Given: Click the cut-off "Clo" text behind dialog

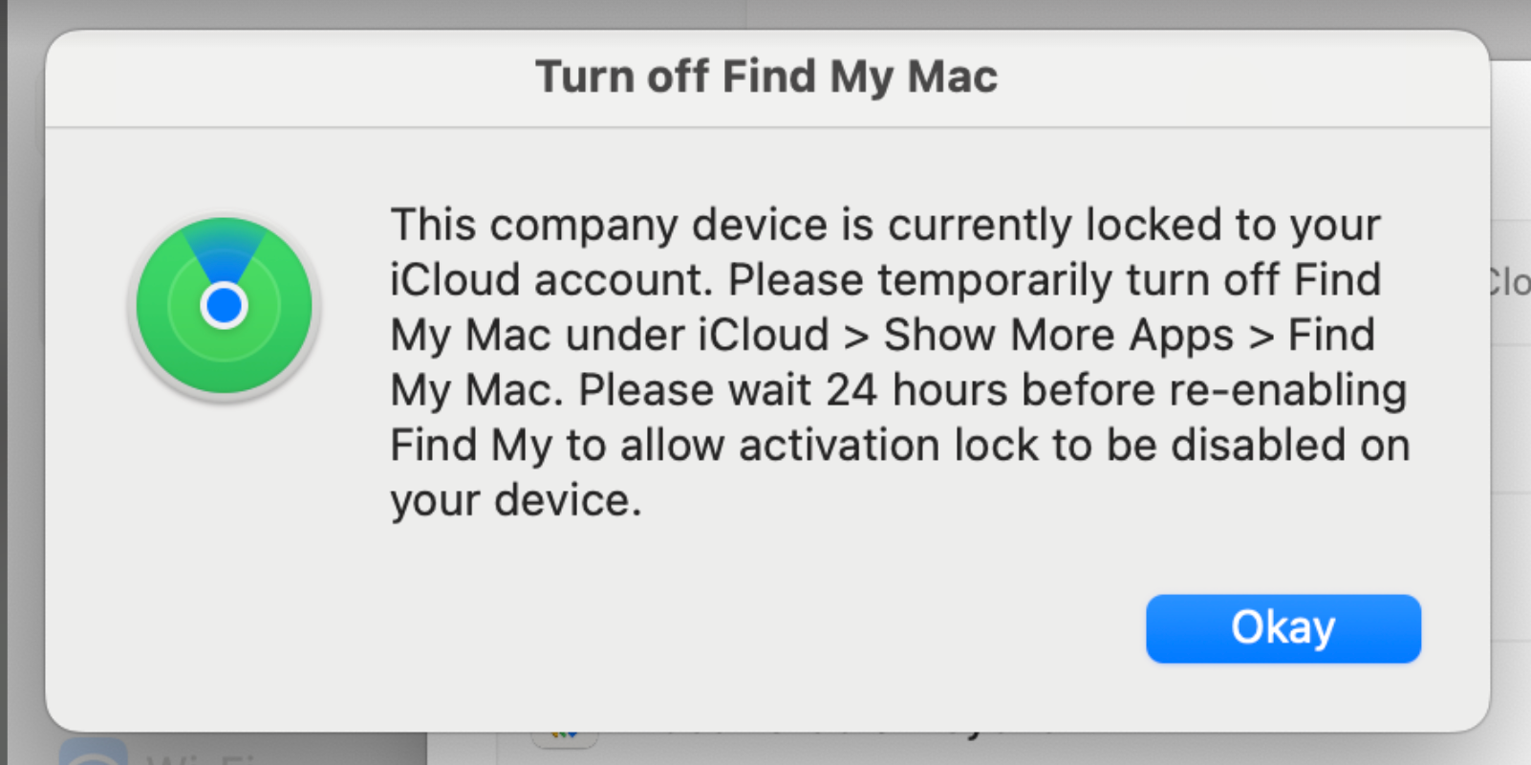Looking at the screenshot, I should tap(1510, 282).
